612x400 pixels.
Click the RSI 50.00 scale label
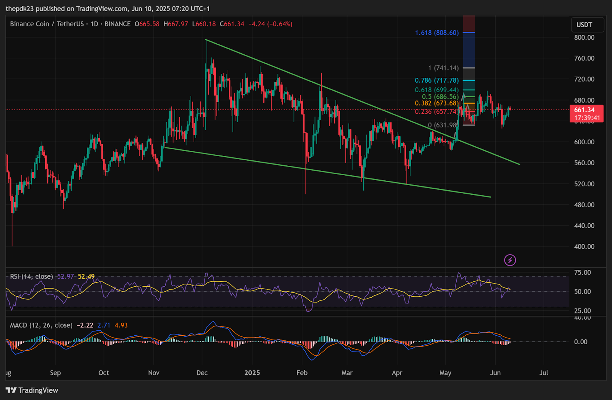(x=583, y=292)
